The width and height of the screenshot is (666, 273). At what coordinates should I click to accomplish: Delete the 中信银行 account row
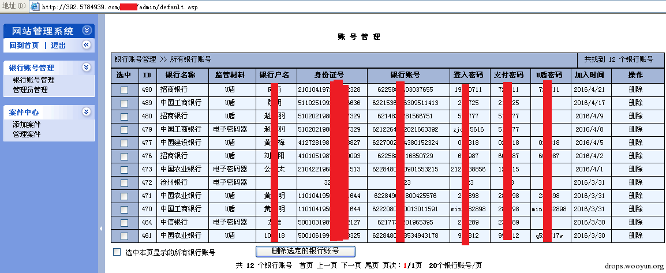coord(635,222)
